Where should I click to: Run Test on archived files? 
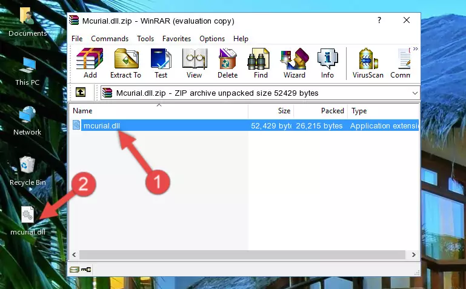161,63
